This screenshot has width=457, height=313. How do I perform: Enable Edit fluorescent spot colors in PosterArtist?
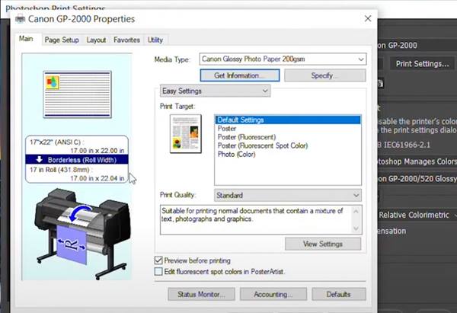(158, 271)
